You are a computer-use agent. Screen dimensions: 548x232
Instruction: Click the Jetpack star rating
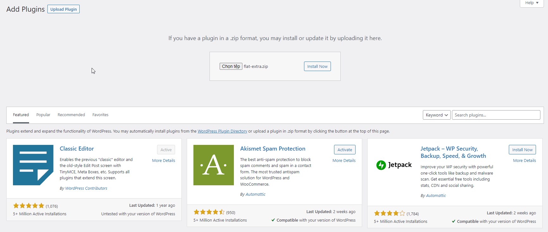click(390, 213)
